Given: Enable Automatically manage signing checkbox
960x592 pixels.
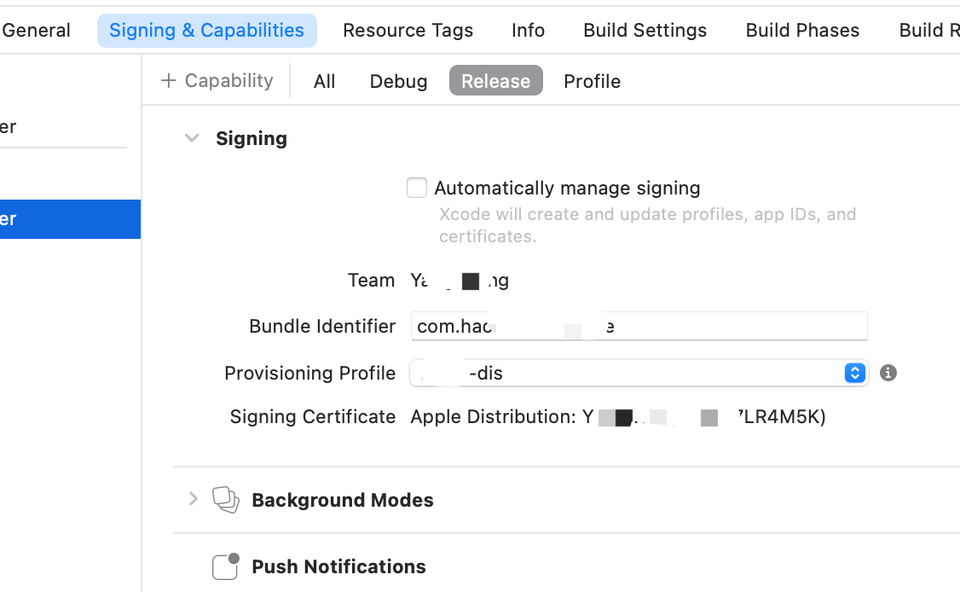Looking at the screenshot, I should [x=417, y=188].
